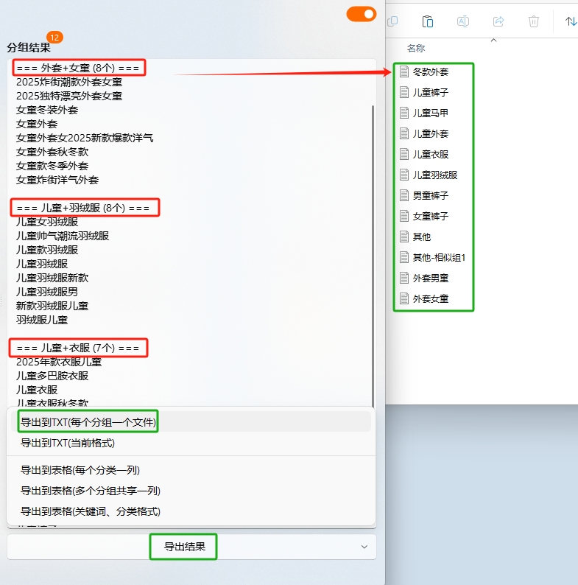The width and height of the screenshot is (578, 585).
Task: Open the 导出结果 dropdown chevron
Action: click(x=364, y=547)
